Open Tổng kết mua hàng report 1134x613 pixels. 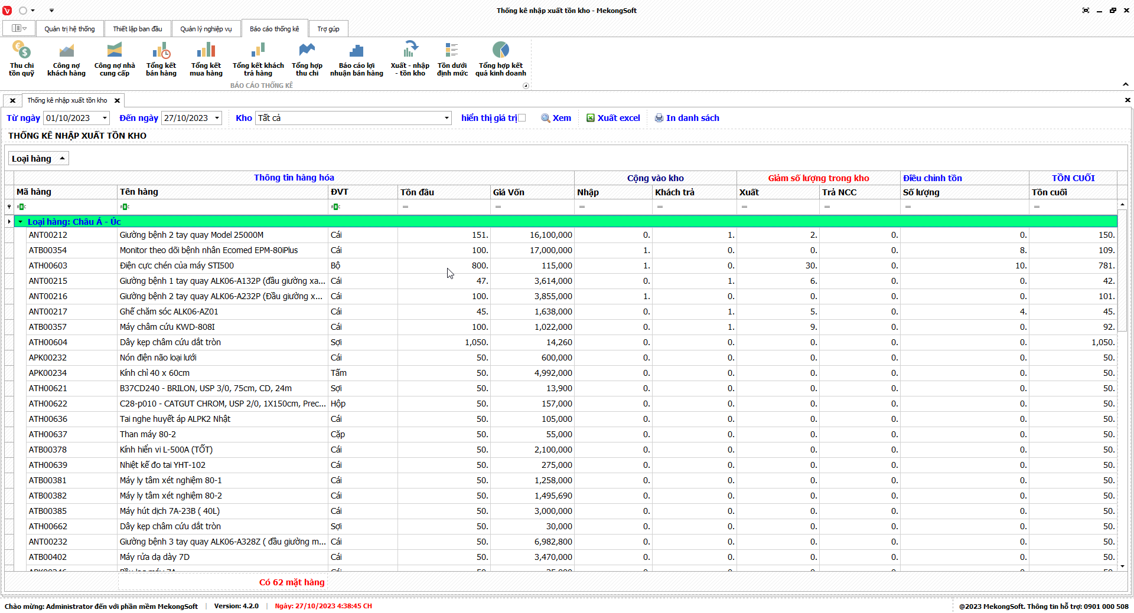(x=206, y=58)
